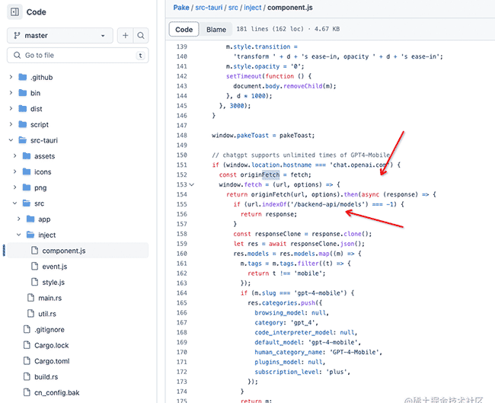Click the app folder icon
495x403 pixels.
[30, 219]
